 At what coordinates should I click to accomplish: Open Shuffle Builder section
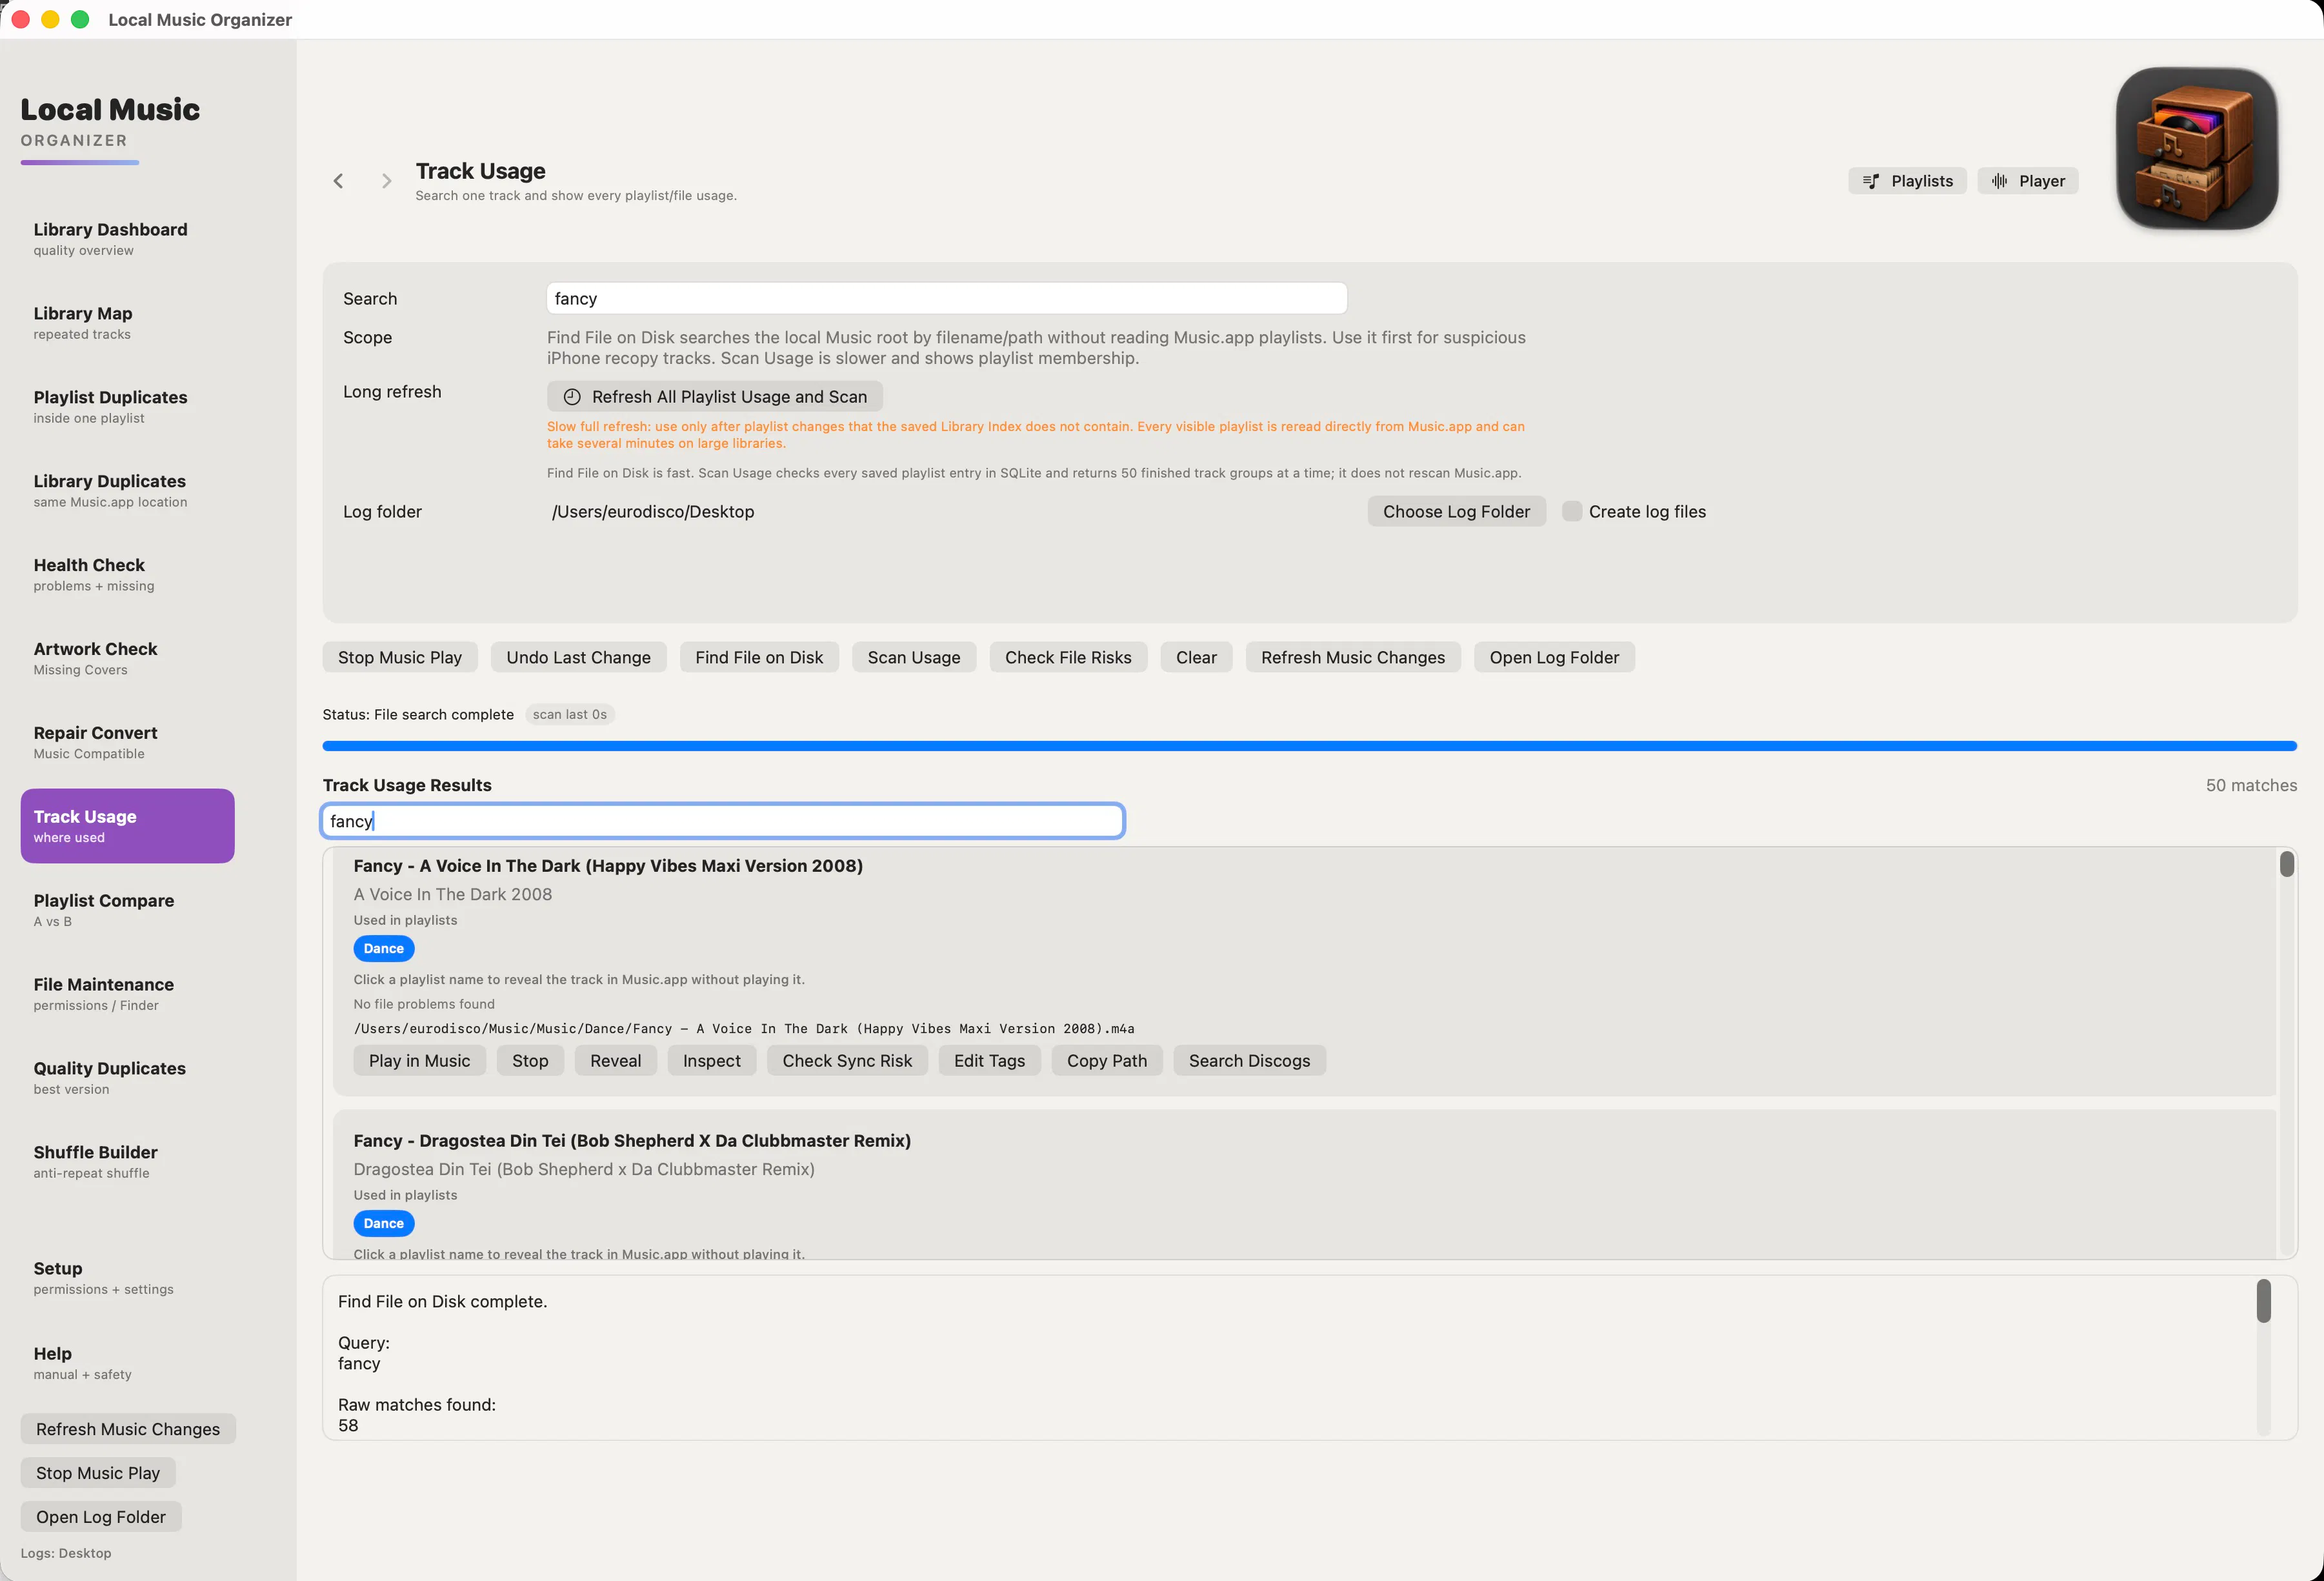(128, 1163)
